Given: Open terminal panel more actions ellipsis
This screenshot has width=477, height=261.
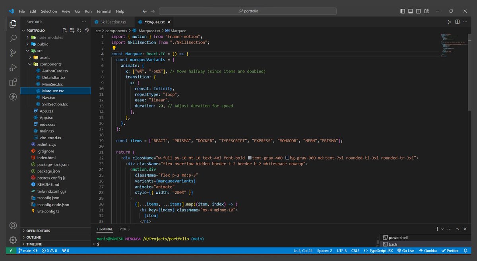Looking at the screenshot, I should [449, 229].
